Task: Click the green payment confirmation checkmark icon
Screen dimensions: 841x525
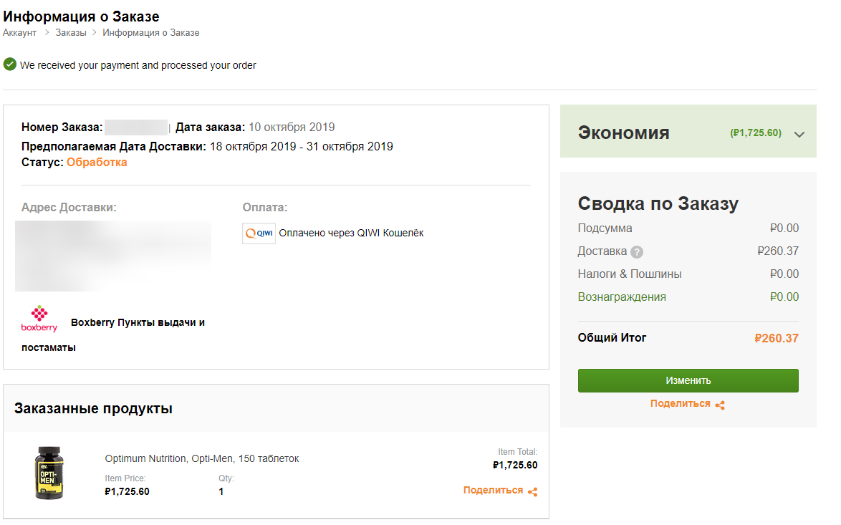Action: [x=9, y=64]
